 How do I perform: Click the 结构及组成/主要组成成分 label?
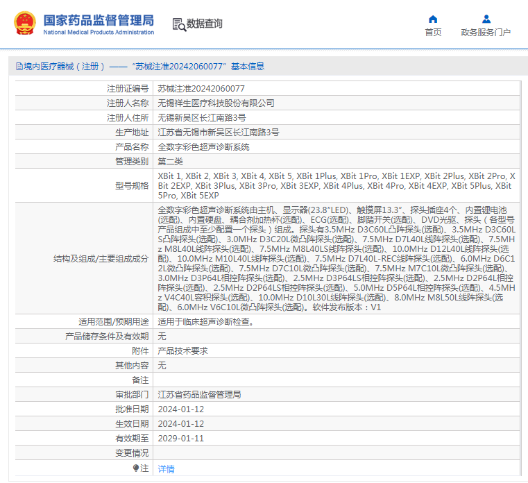tap(101, 258)
